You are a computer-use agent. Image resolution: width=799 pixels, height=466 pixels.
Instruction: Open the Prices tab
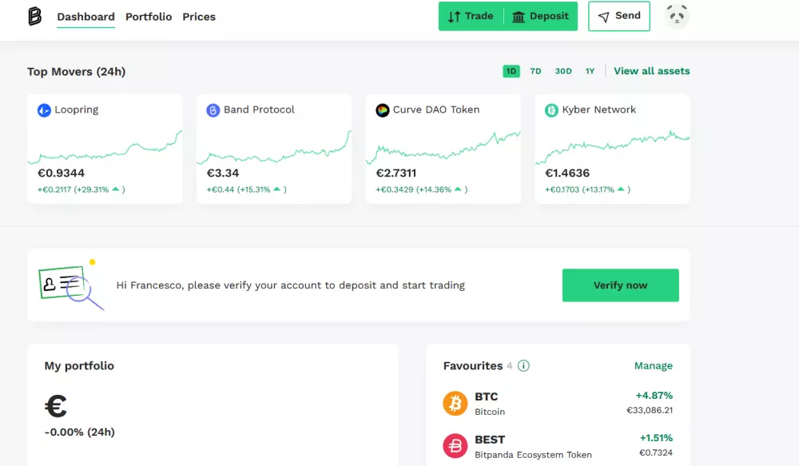coord(199,17)
